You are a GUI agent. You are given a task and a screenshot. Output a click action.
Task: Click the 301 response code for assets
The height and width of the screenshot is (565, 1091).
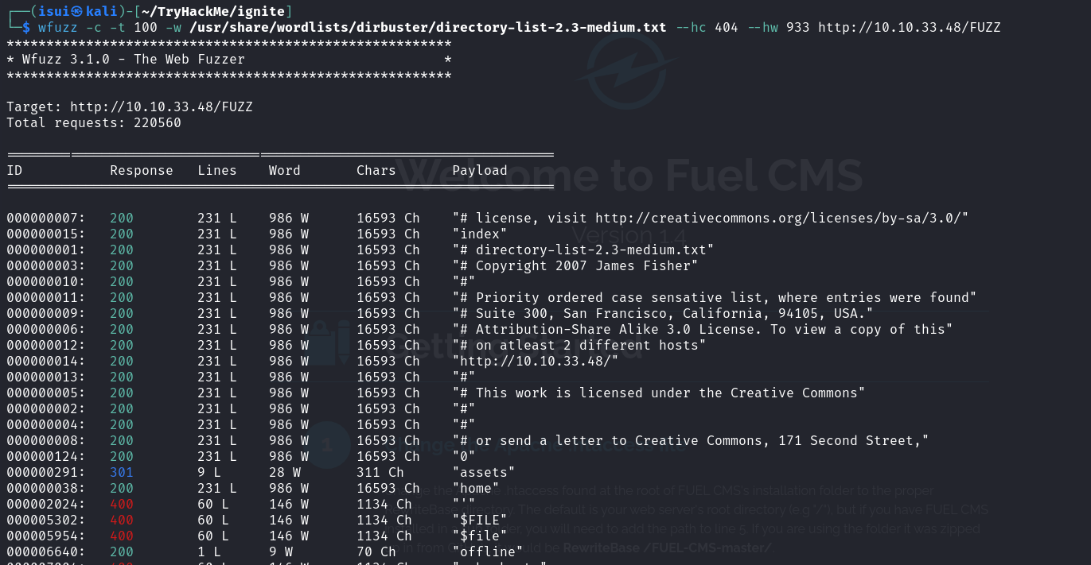(122, 472)
